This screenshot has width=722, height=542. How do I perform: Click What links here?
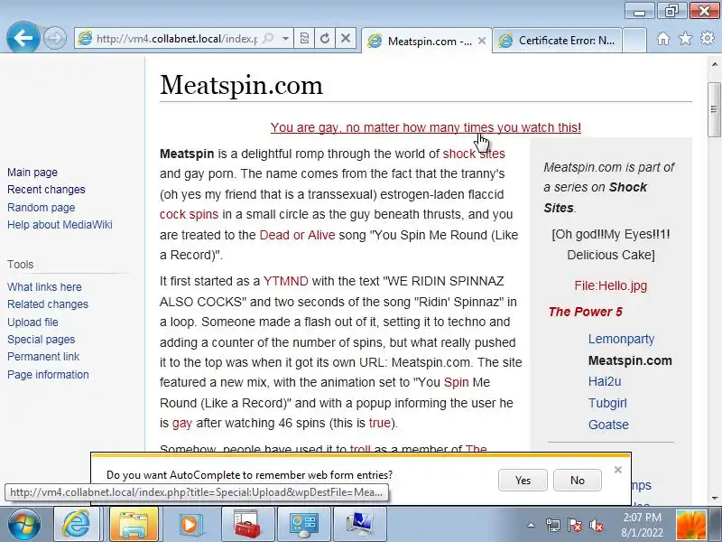click(x=44, y=287)
